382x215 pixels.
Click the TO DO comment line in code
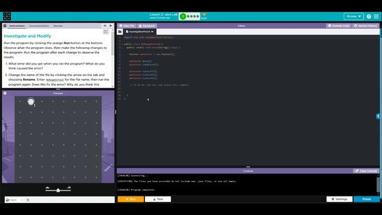click(x=159, y=85)
